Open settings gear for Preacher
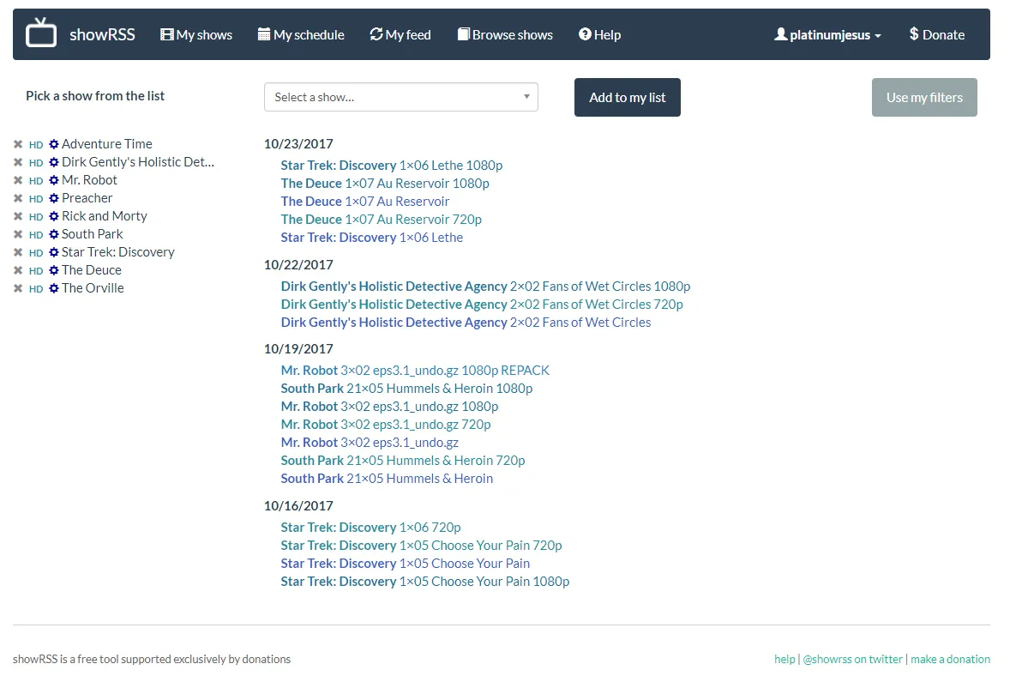Viewport: 1022px width, 682px height. pyautogui.click(x=54, y=198)
